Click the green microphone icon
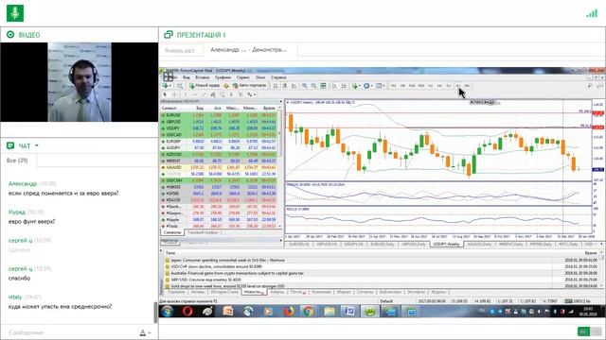This screenshot has width=606, height=340. [x=15, y=13]
